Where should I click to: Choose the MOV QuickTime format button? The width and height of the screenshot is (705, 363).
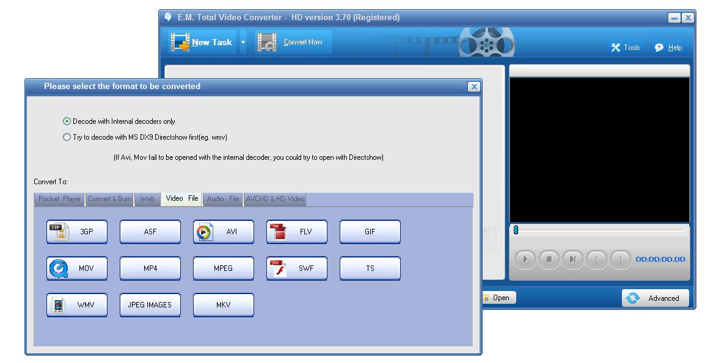click(77, 268)
